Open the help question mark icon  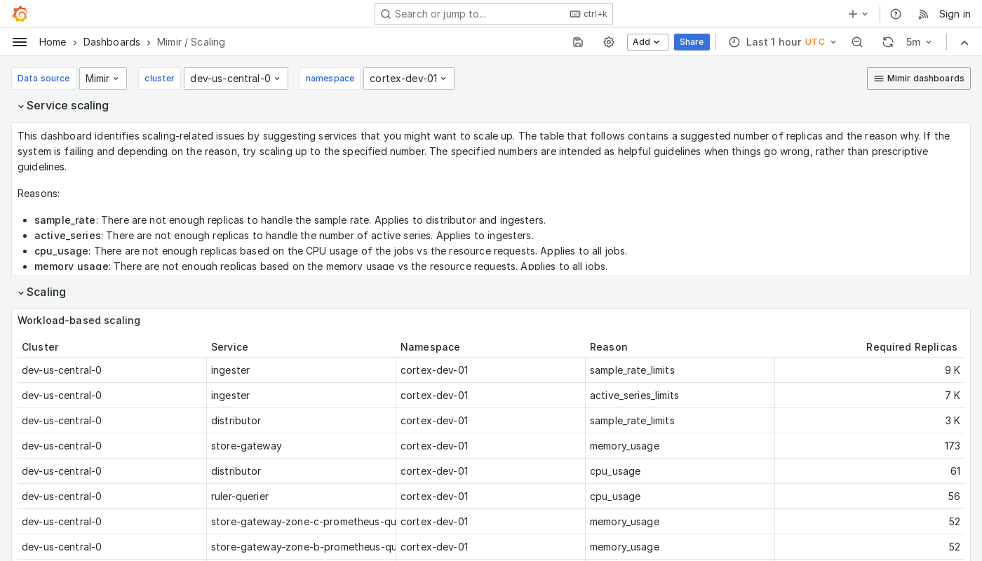[896, 14]
